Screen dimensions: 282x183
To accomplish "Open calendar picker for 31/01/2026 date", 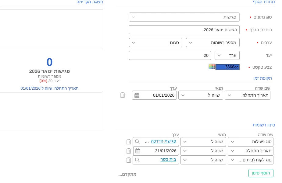I will (138, 151).
